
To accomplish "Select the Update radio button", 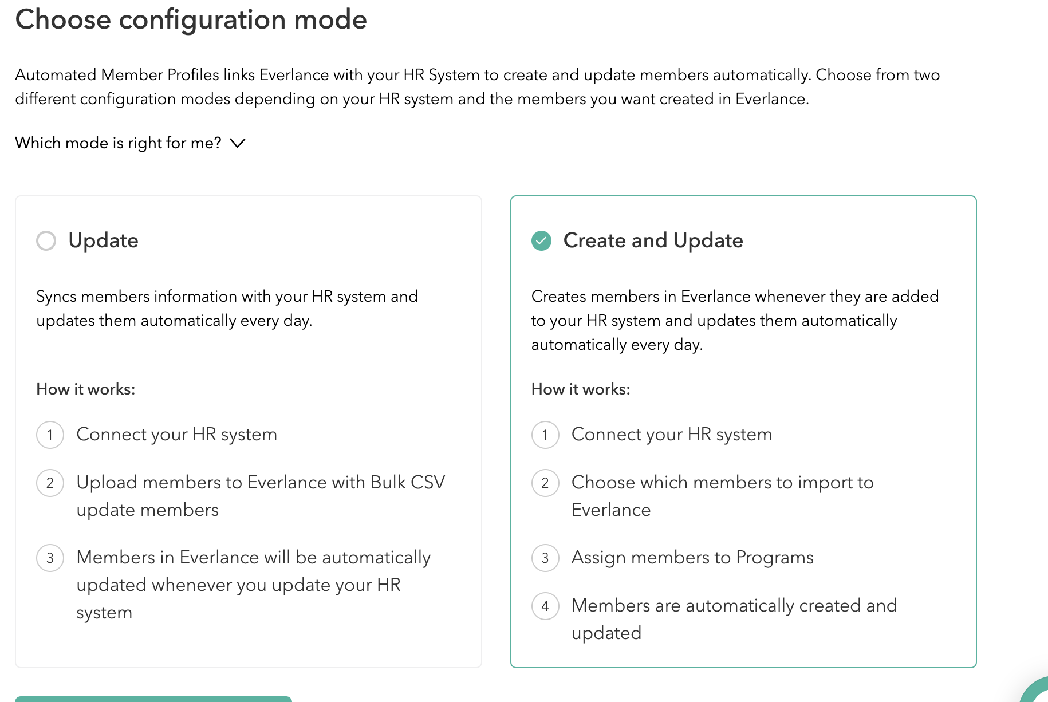I will coord(46,240).
